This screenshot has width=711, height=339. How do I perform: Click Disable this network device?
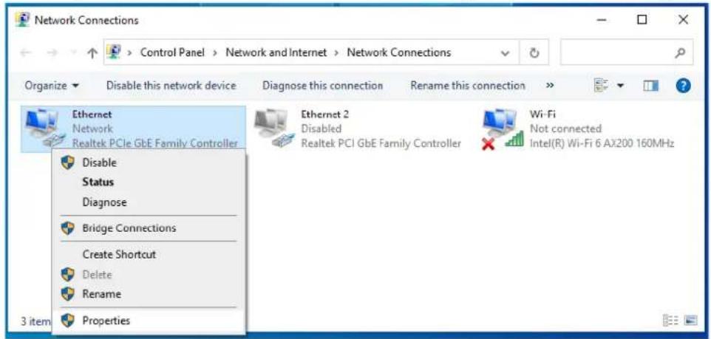[171, 86]
